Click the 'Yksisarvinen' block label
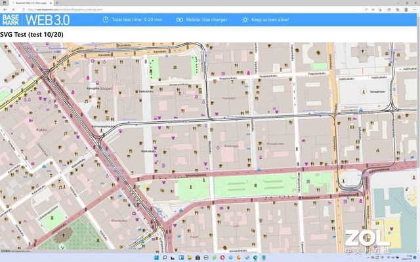Image resolution: width=420 pixels, height=262 pixels. pyautogui.click(x=275, y=143)
